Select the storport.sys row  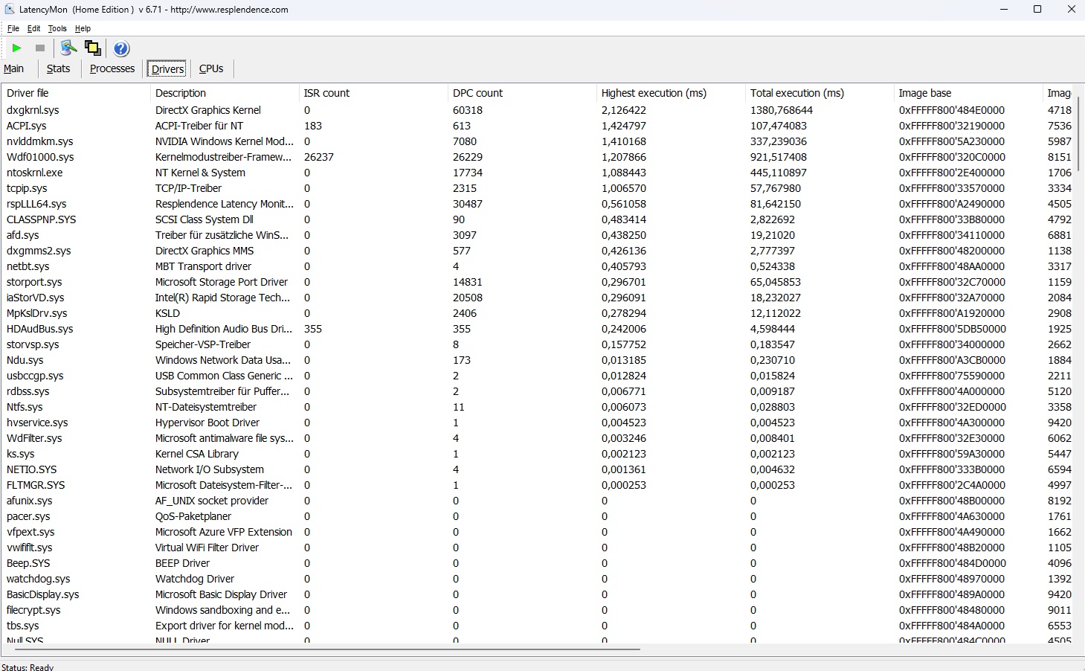coord(538,282)
